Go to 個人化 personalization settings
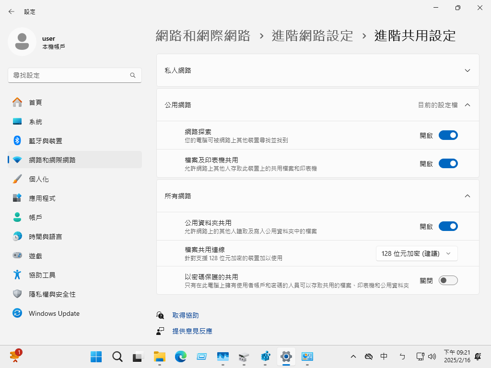The image size is (491, 368). [38, 179]
